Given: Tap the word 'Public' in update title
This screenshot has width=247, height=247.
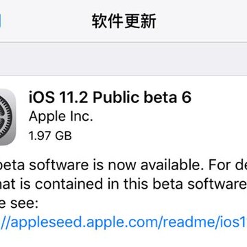Looking at the screenshot, I should (x=116, y=97).
